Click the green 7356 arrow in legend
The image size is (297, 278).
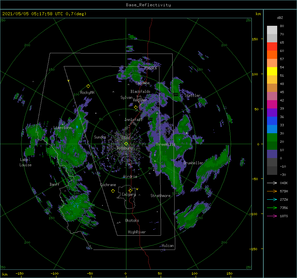pos(272,208)
